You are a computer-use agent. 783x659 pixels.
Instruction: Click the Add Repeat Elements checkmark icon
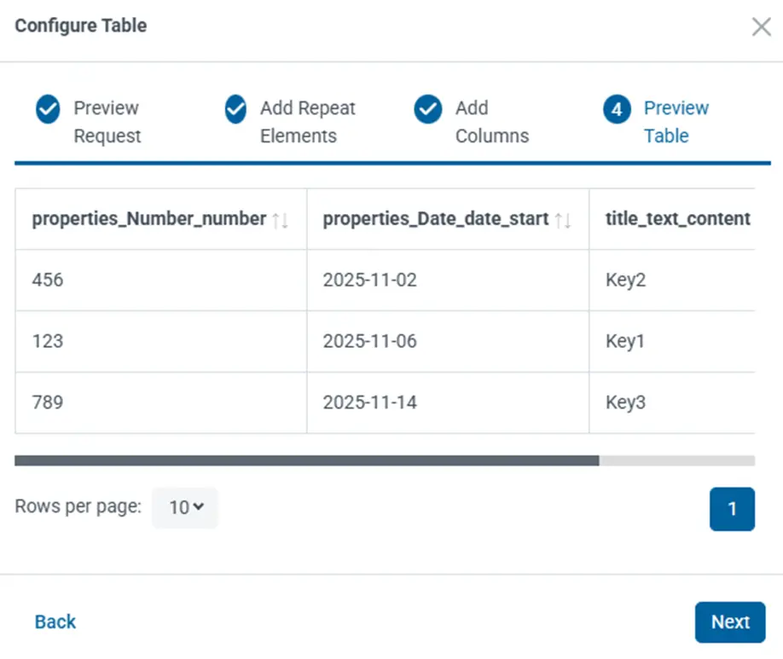pyautogui.click(x=235, y=109)
